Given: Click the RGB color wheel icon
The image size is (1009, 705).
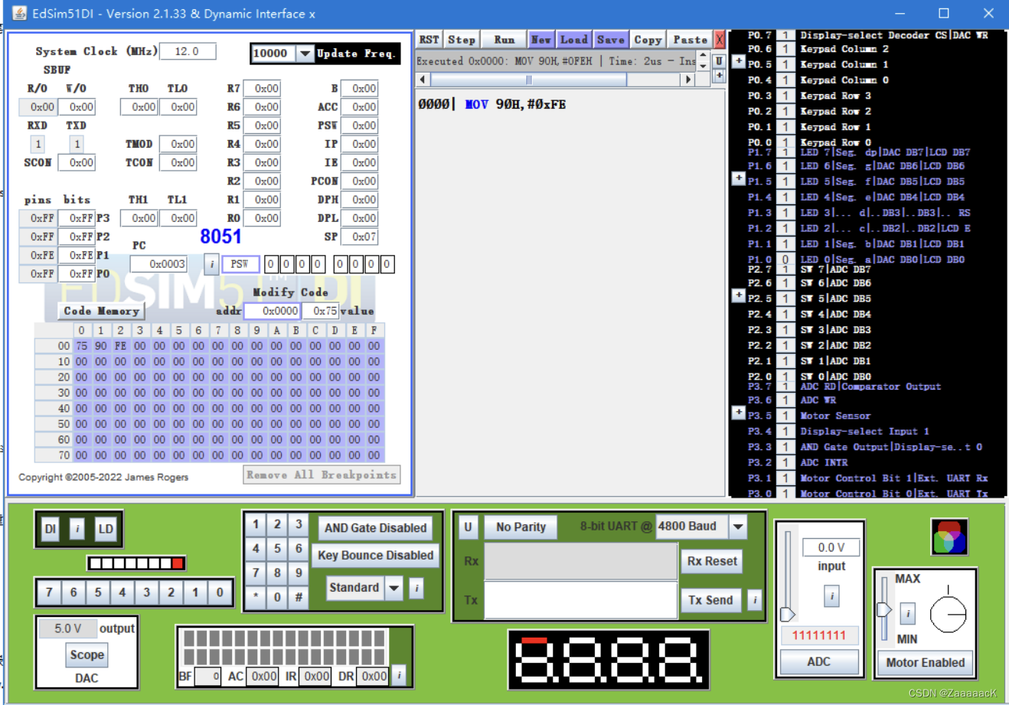Looking at the screenshot, I should tap(949, 537).
